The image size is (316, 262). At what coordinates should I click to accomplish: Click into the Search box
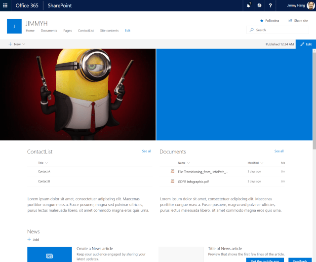[x=277, y=30]
